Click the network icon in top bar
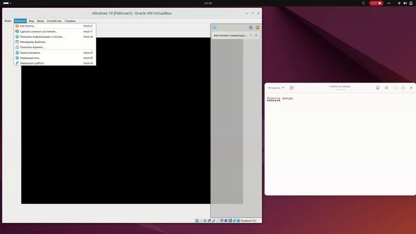The width and height of the screenshot is (416, 234). [399, 3]
